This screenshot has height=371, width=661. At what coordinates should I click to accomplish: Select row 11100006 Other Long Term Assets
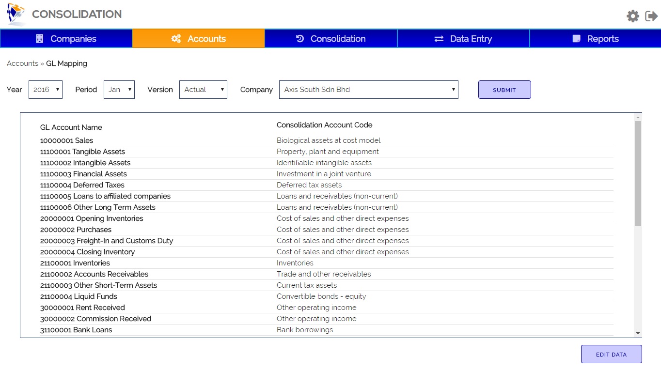coord(327,207)
